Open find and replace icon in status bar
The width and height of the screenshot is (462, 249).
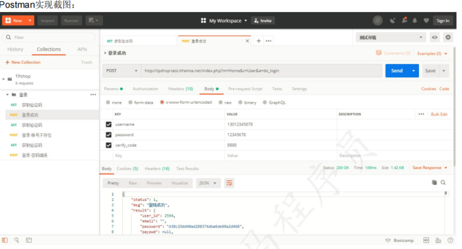coord(16,240)
